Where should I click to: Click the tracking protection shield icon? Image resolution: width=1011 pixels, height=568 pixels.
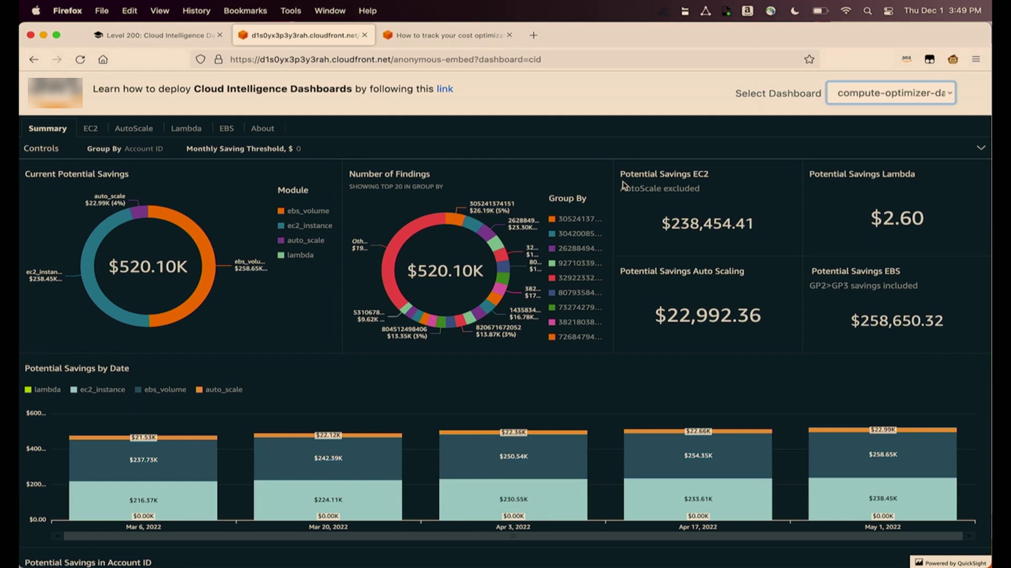click(201, 59)
